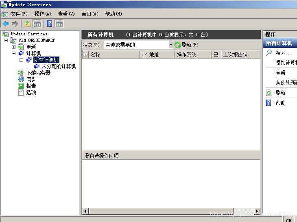
Task: Toggle the Show/Hide action pane icon
Action: pyautogui.click(x=59, y=24)
